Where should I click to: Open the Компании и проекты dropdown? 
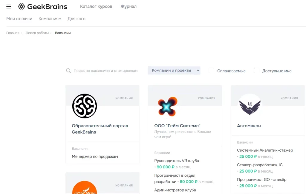pos(174,70)
